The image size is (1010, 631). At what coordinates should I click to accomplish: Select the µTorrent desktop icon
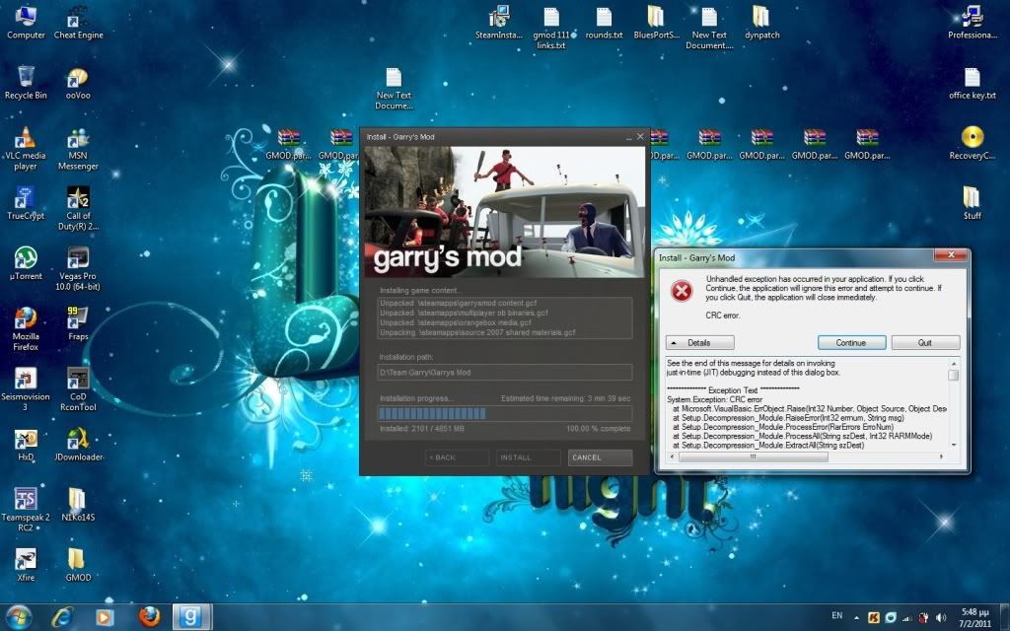click(26, 258)
